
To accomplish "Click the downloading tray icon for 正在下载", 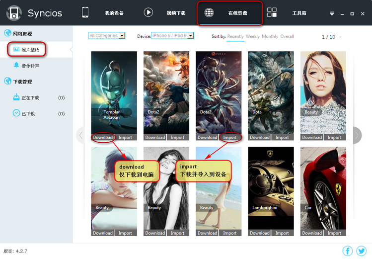I will (16, 97).
